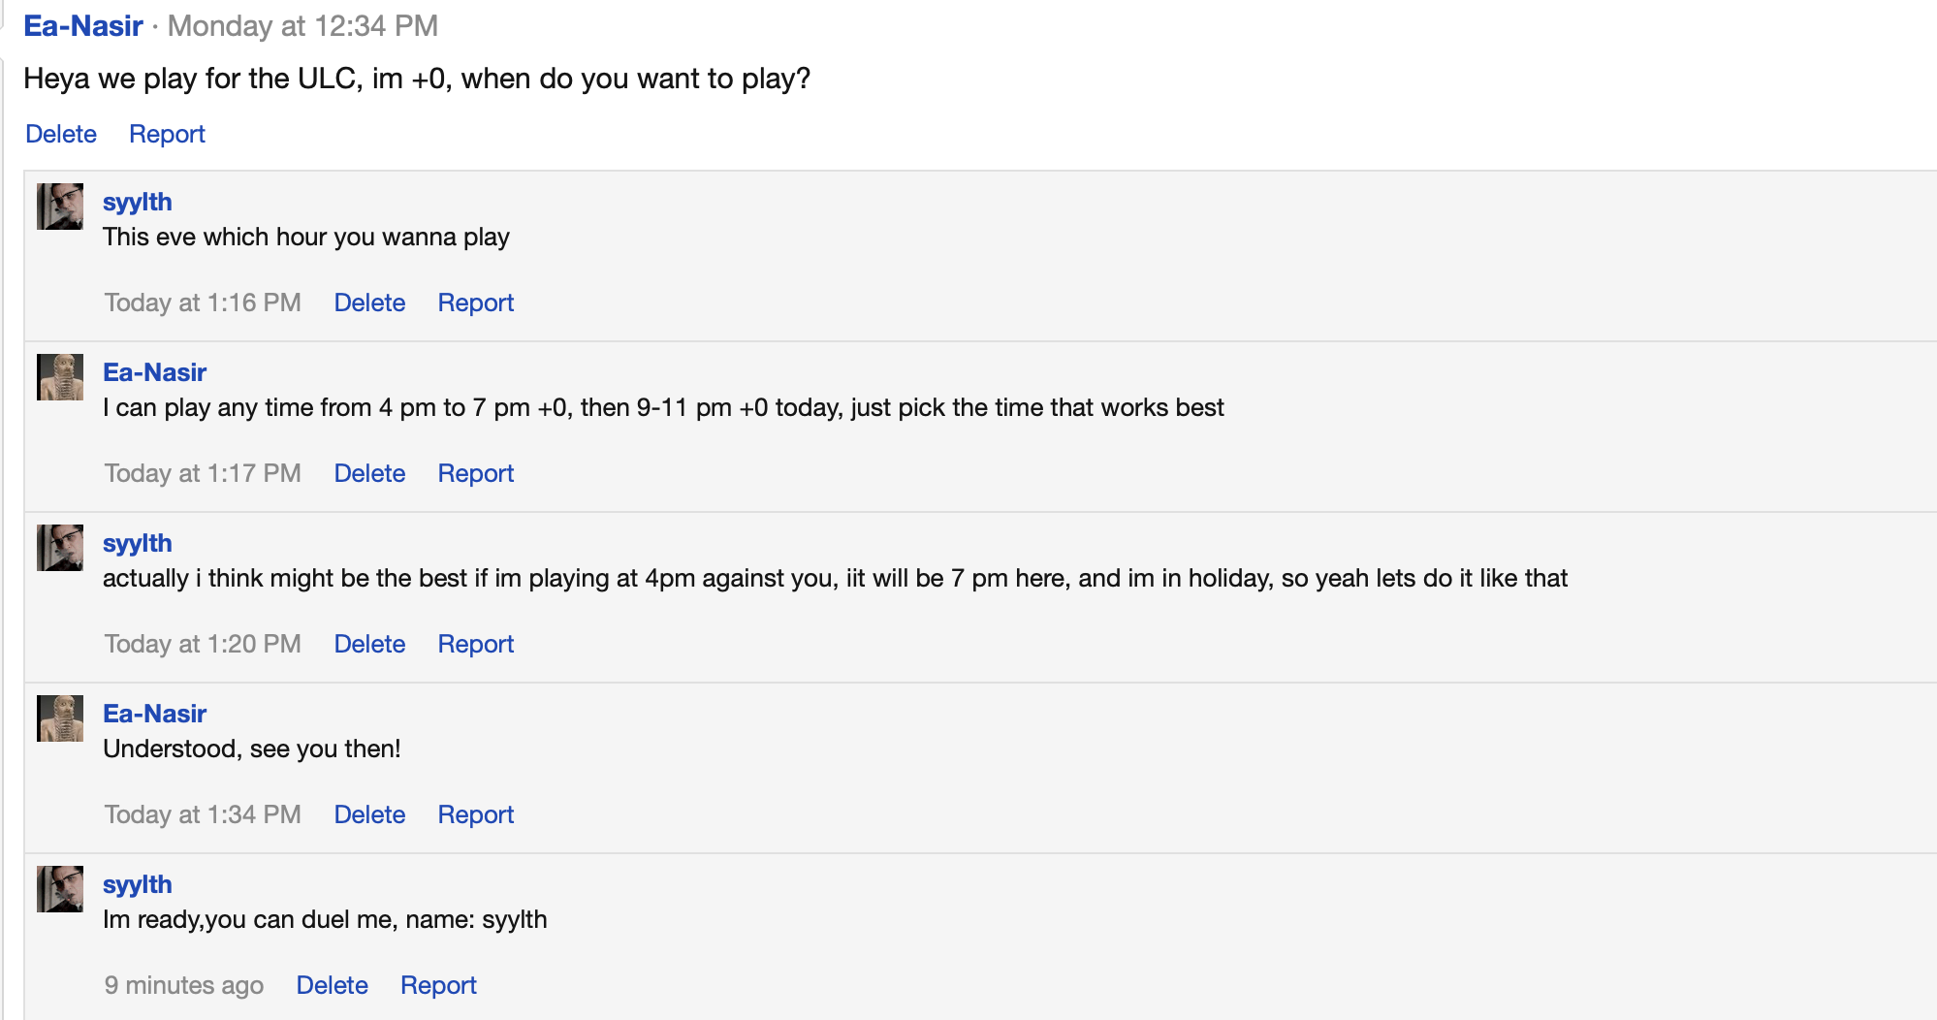The image size is (1937, 1020).
Task: Delete the reply from 9 minutes ago
Action: pos(332,985)
